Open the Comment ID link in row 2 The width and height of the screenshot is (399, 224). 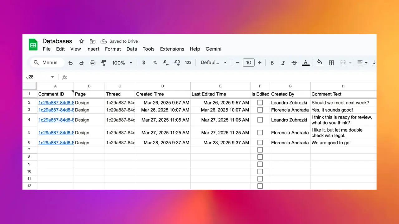56,103
